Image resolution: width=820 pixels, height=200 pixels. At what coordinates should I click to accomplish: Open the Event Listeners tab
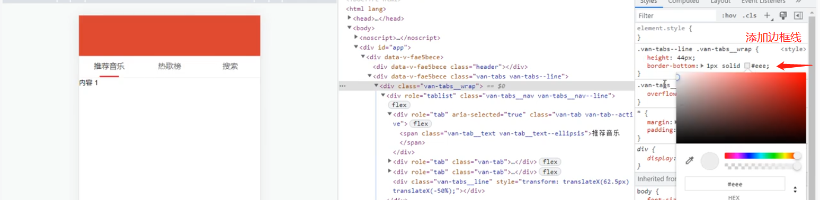tap(763, 2)
